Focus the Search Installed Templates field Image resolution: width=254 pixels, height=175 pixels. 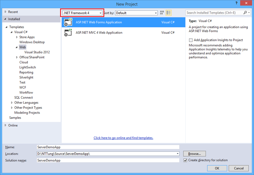point(214,13)
